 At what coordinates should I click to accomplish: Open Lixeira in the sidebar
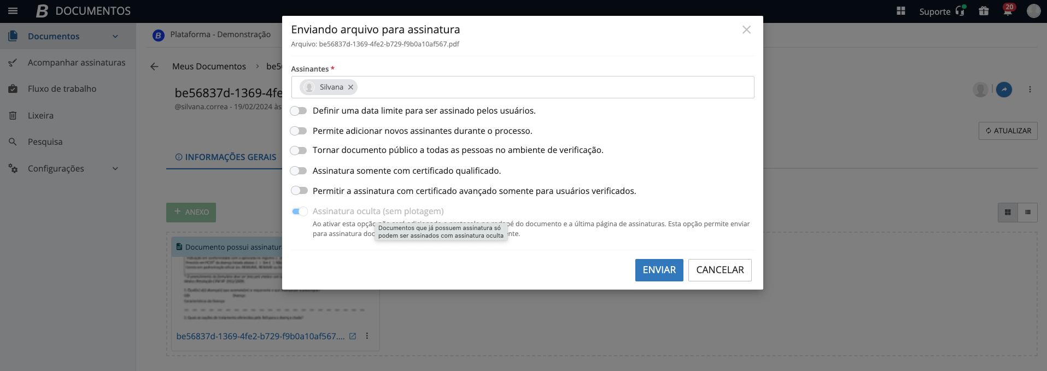[40, 116]
